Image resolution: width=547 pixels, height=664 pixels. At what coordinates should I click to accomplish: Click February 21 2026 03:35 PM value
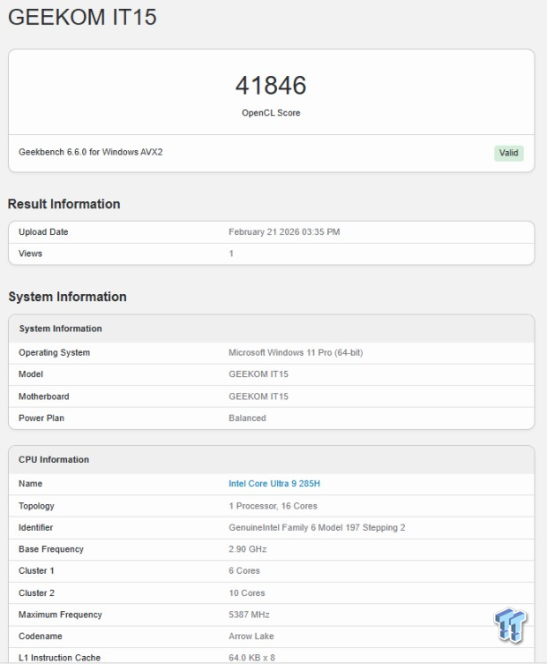pyautogui.click(x=284, y=232)
